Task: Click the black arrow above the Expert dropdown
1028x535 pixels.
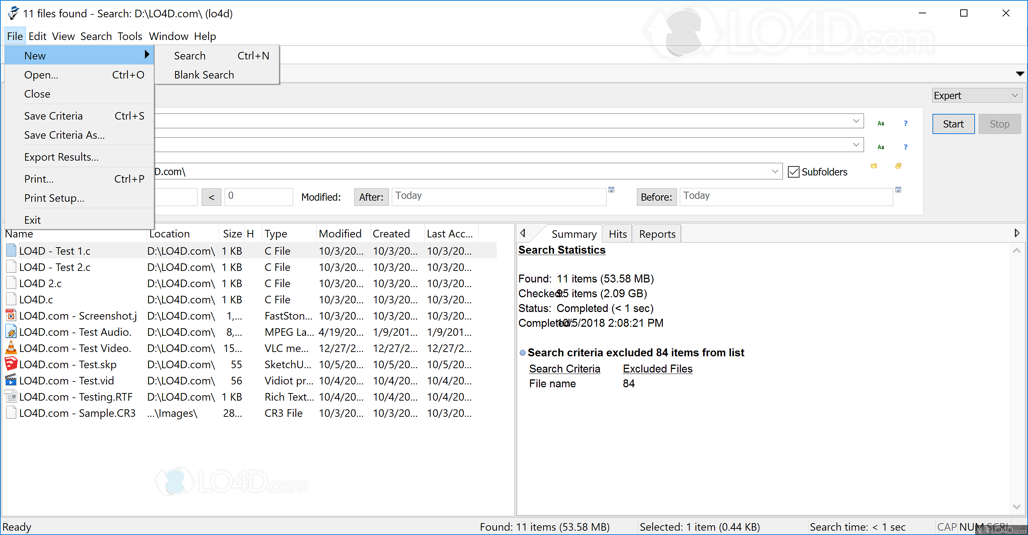Action: 1020,74
